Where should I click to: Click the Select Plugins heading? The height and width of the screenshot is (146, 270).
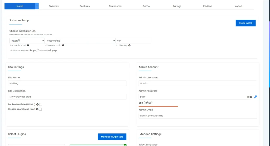pos(17,134)
